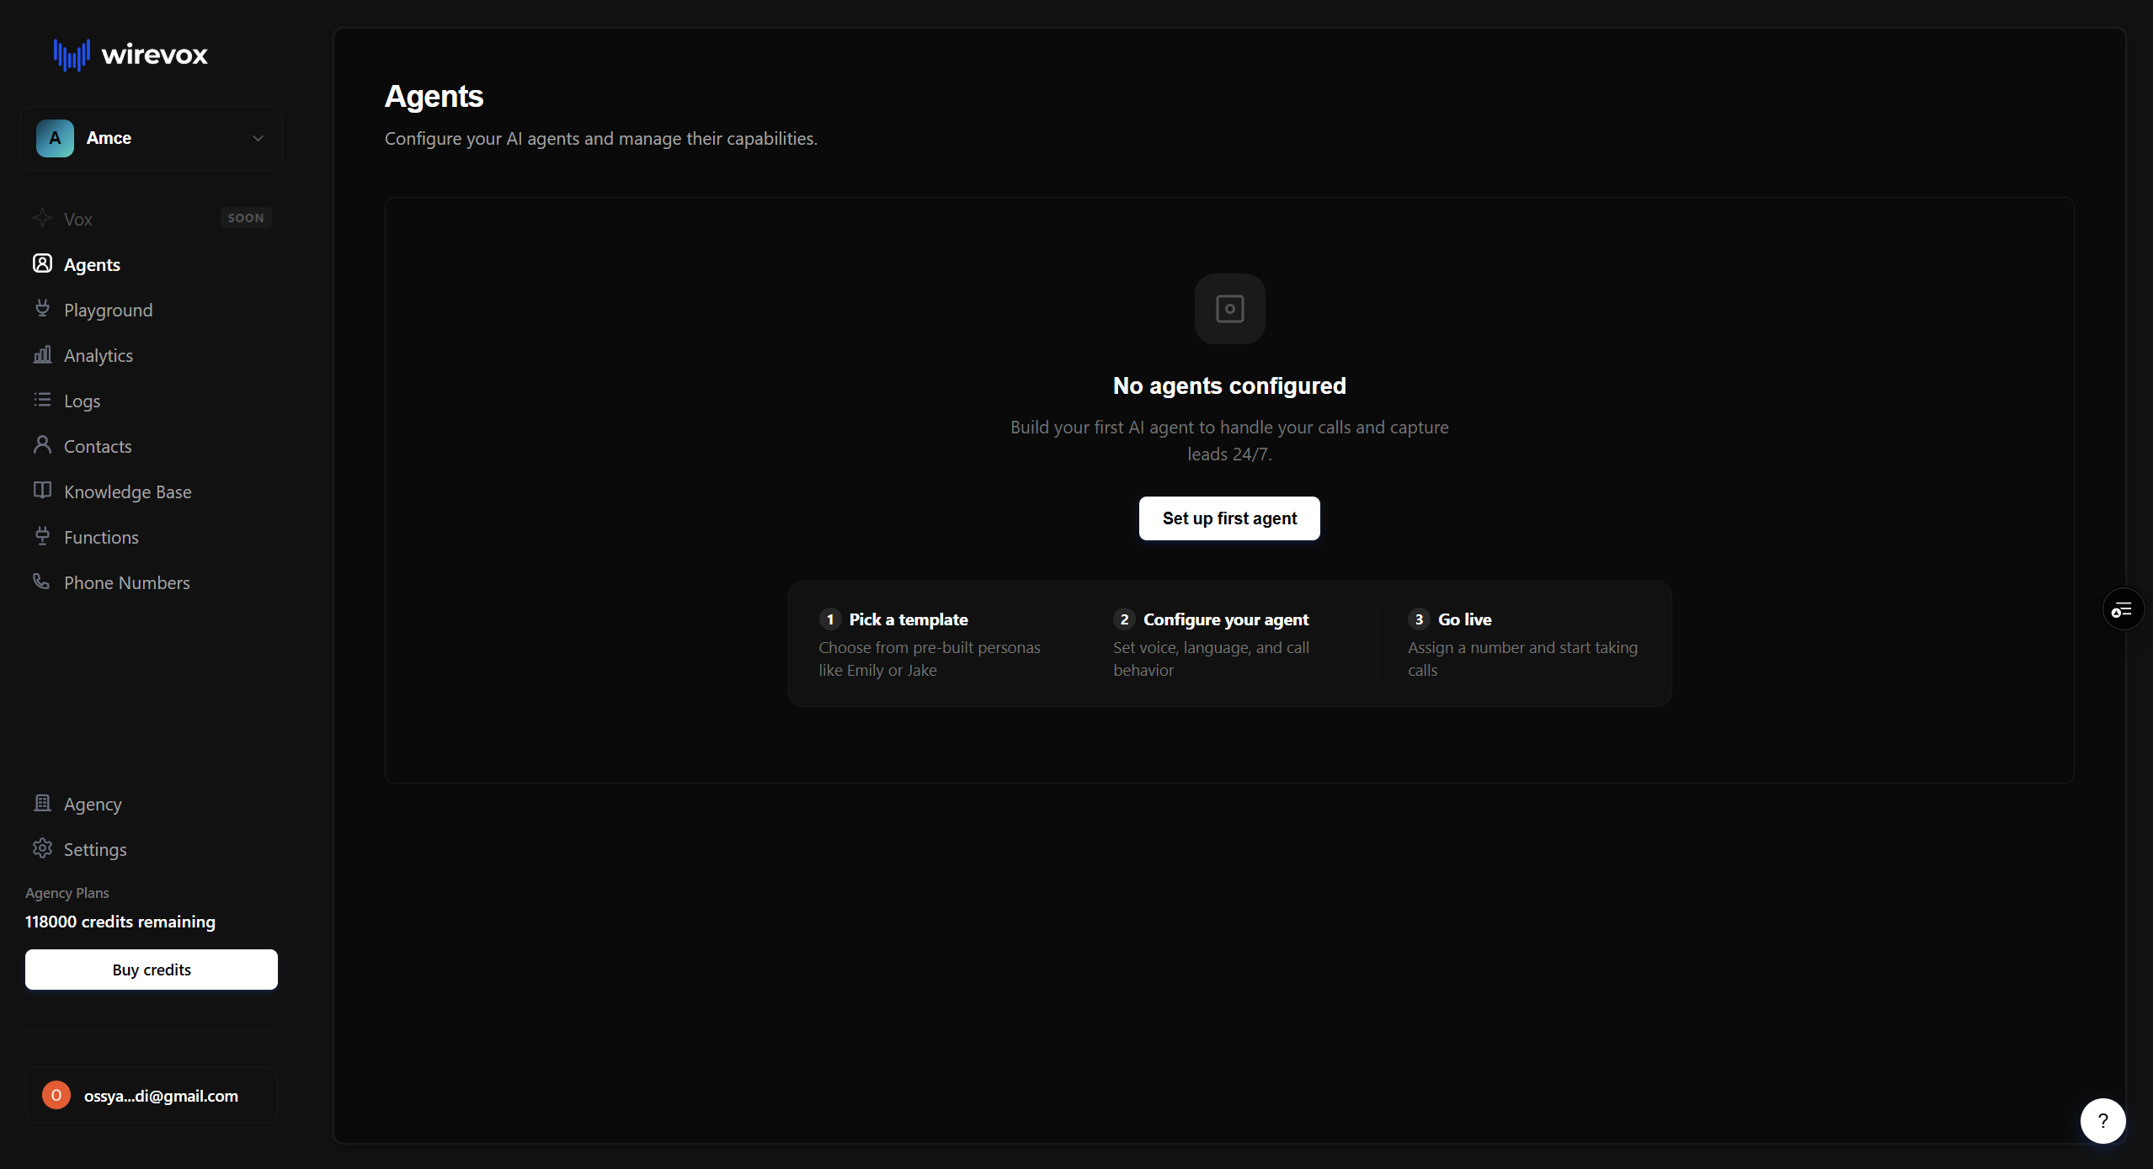The image size is (2153, 1169).
Task: Click the SOON badge next to Vox
Action: point(246,218)
